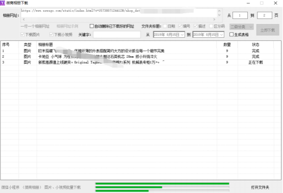Click the middle green progress bar
The image size is (283, 193).
tap(162, 187)
